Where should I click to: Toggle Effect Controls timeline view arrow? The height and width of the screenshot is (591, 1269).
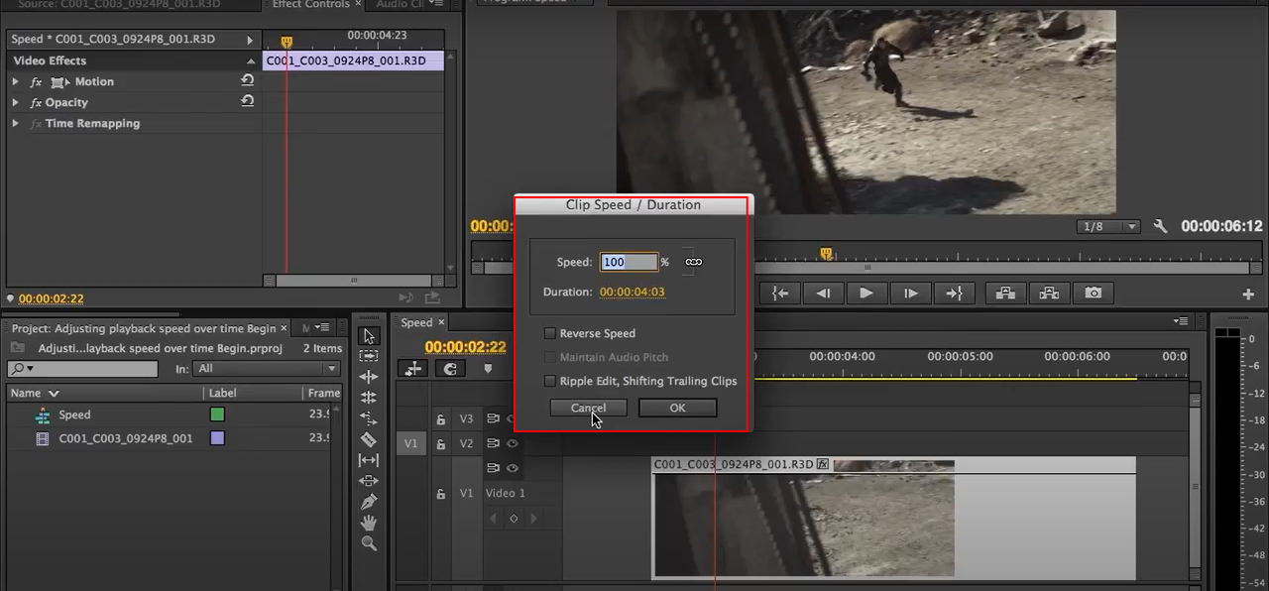pyautogui.click(x=250, y=41)
